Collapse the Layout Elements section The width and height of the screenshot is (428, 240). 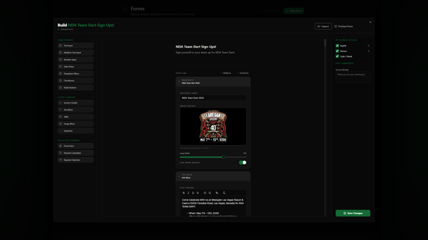(x=92, y=97)
